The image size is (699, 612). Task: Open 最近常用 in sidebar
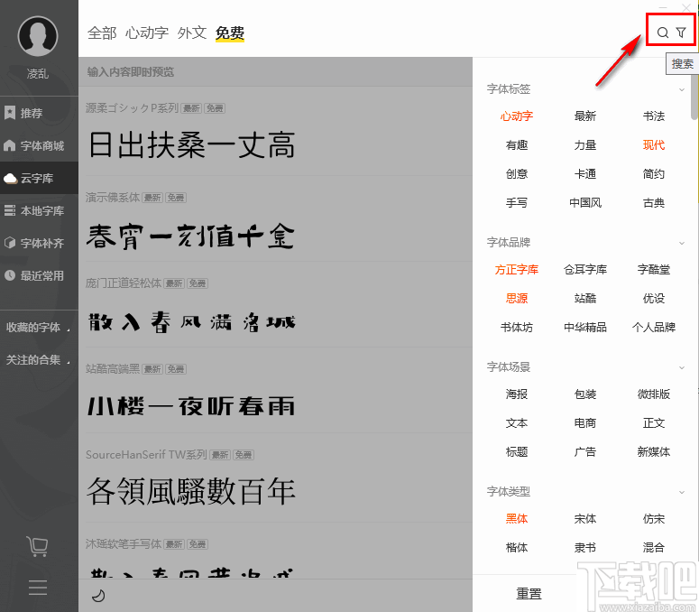coord(39,275)
